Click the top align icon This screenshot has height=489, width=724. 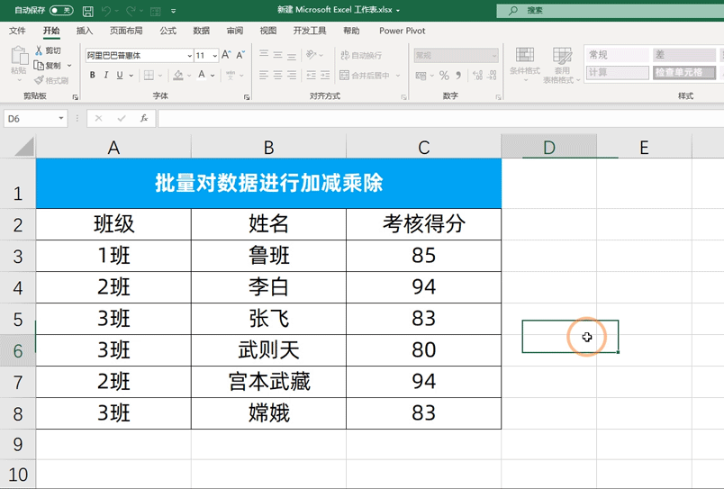click(x=264, y=55)
